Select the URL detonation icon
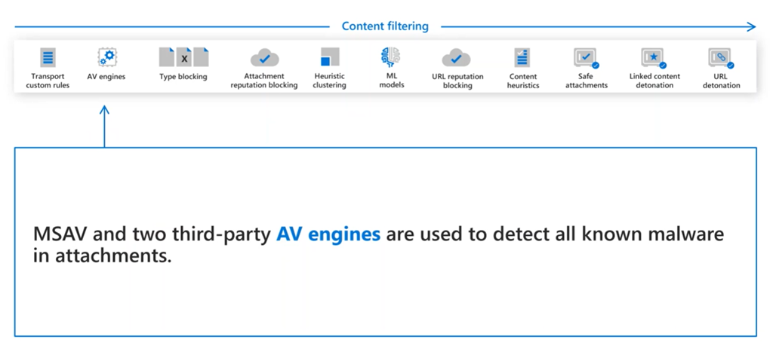 [x=720, y=58]
